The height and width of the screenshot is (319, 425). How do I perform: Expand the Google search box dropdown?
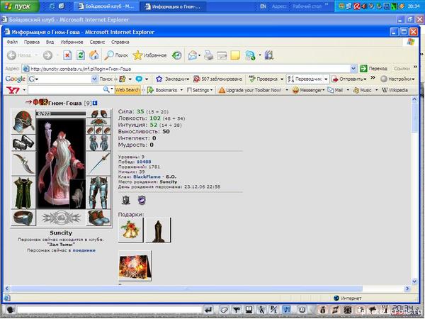pyautogui.click(x=94, y=79)
